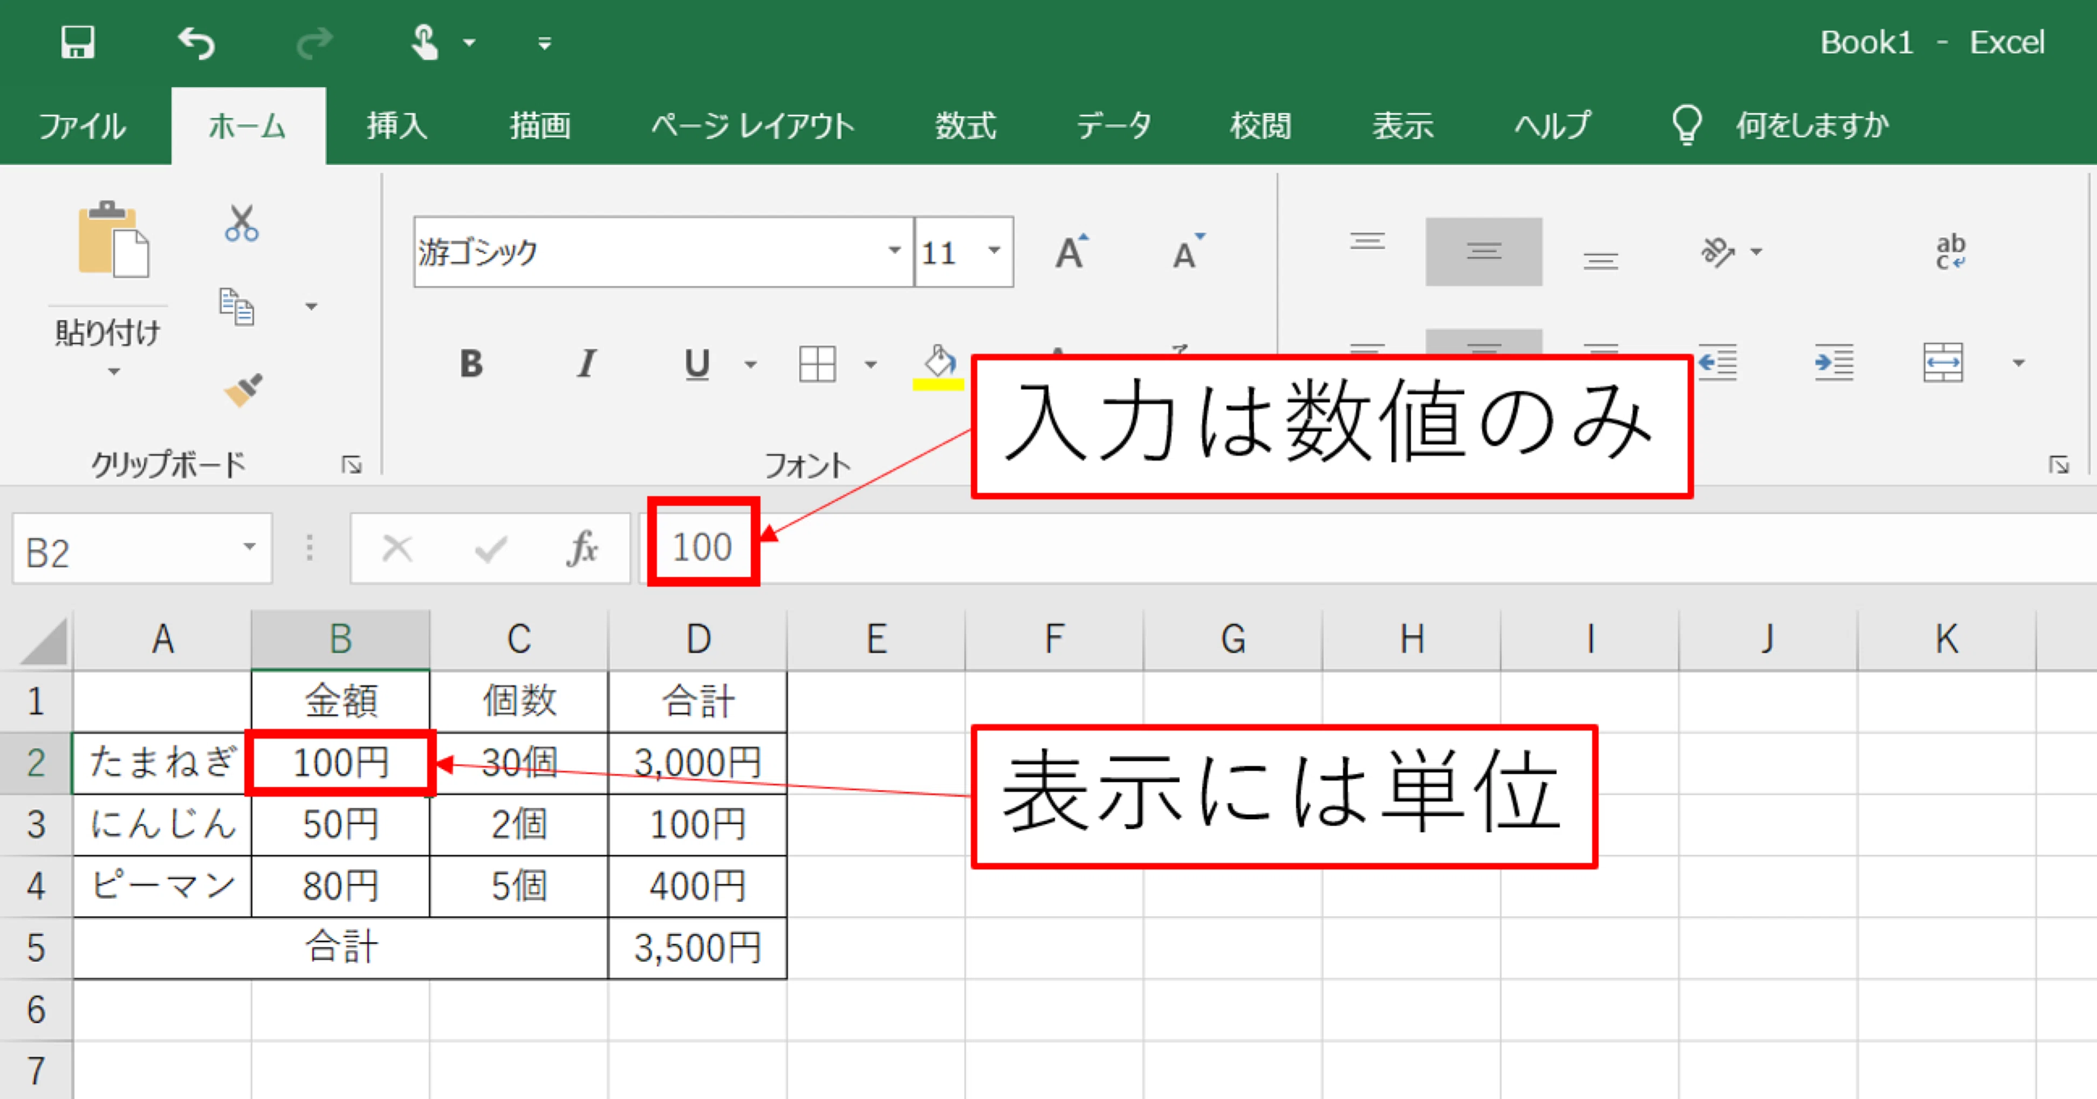The image size is (2097, 1099).
Task: Open the 描画 tab
Action: coord(540,126)
